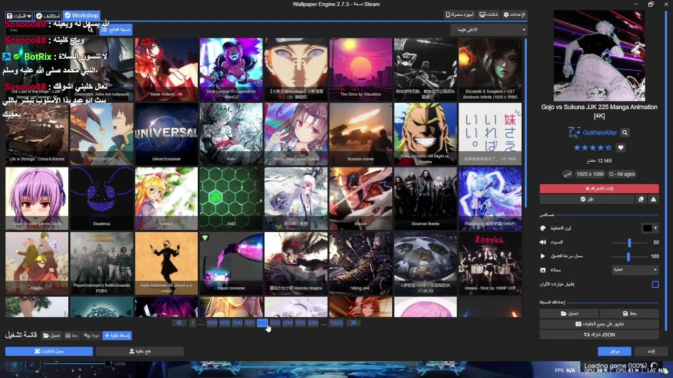
Task: Rate wallpaper with the fifth star
Action: click(x=608, y=148)
